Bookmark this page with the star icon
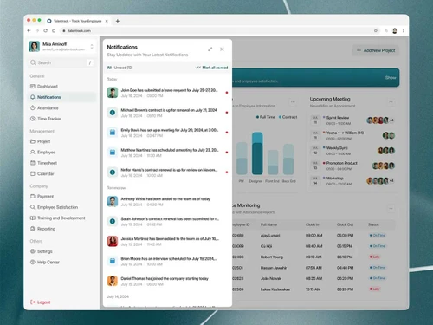The image size is (433, 325). [x=376, y=30]
